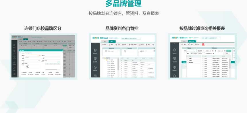Switch to second tab in 连锁门店 dialog
The width and height of the screenshot is (247, 113).
tap(29, 53)
